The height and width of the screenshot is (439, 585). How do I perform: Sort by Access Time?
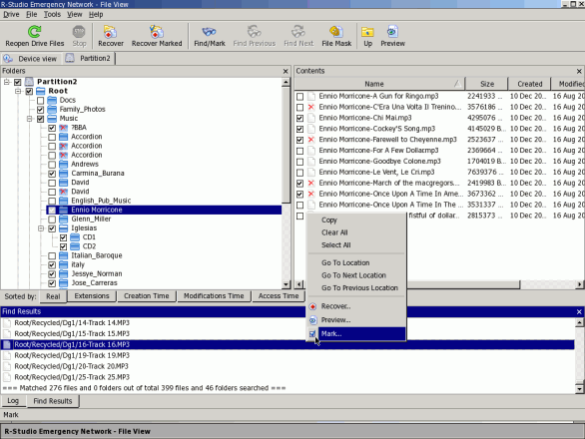(x=279, y=296)
